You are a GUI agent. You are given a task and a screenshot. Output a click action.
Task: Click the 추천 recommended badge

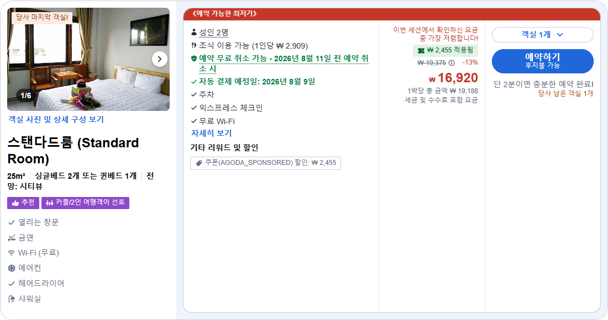[x=23, y=202]
